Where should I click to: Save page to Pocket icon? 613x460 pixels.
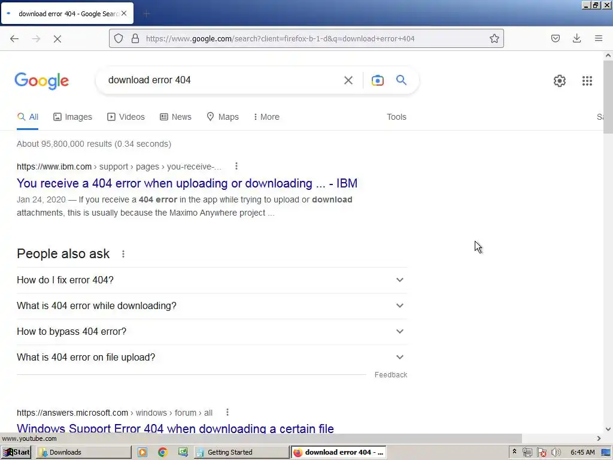[x=556, y=38]
